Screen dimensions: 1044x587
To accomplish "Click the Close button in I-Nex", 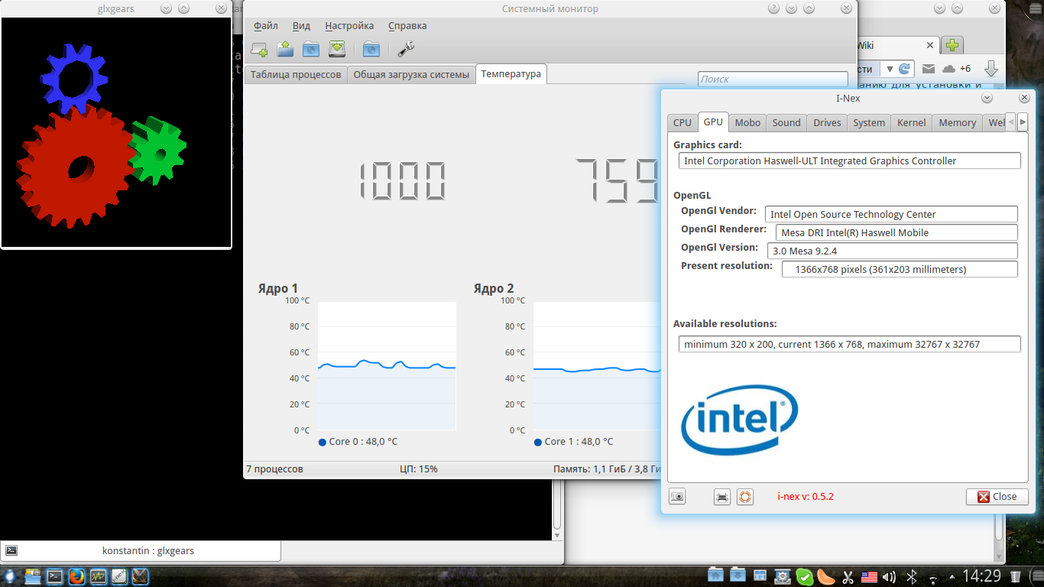I will coord(997,497).
